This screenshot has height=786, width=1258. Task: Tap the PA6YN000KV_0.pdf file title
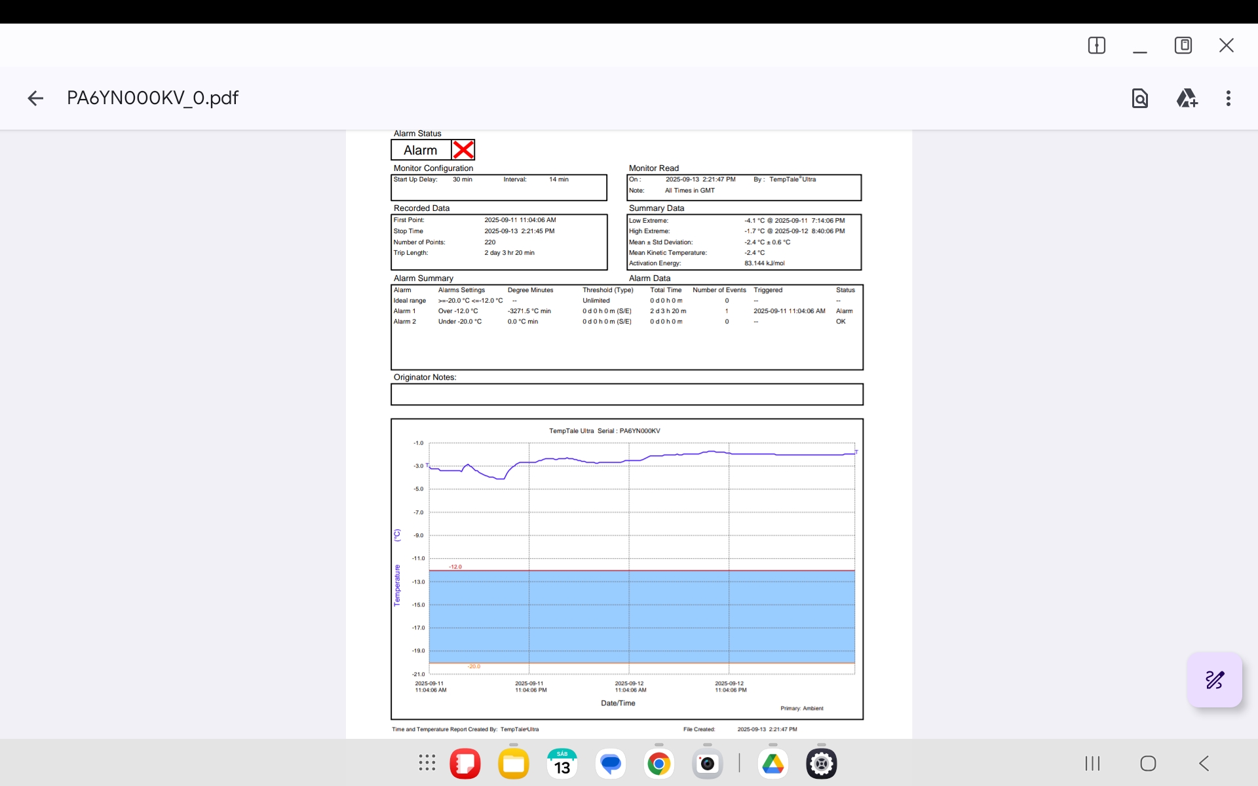pos(153,98)
